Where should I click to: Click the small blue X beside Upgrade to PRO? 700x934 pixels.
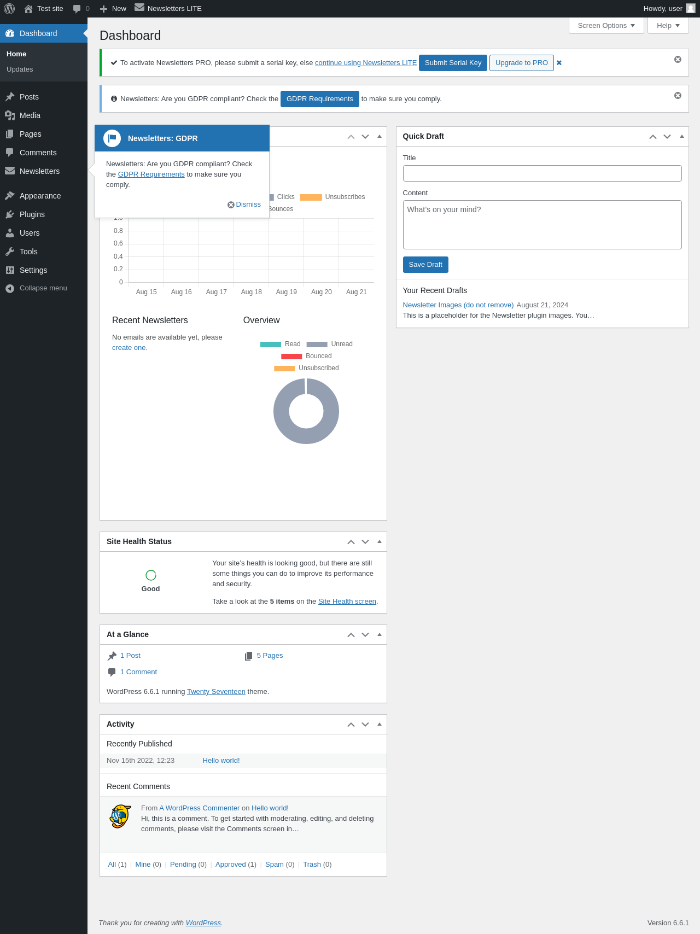[559, 63]
